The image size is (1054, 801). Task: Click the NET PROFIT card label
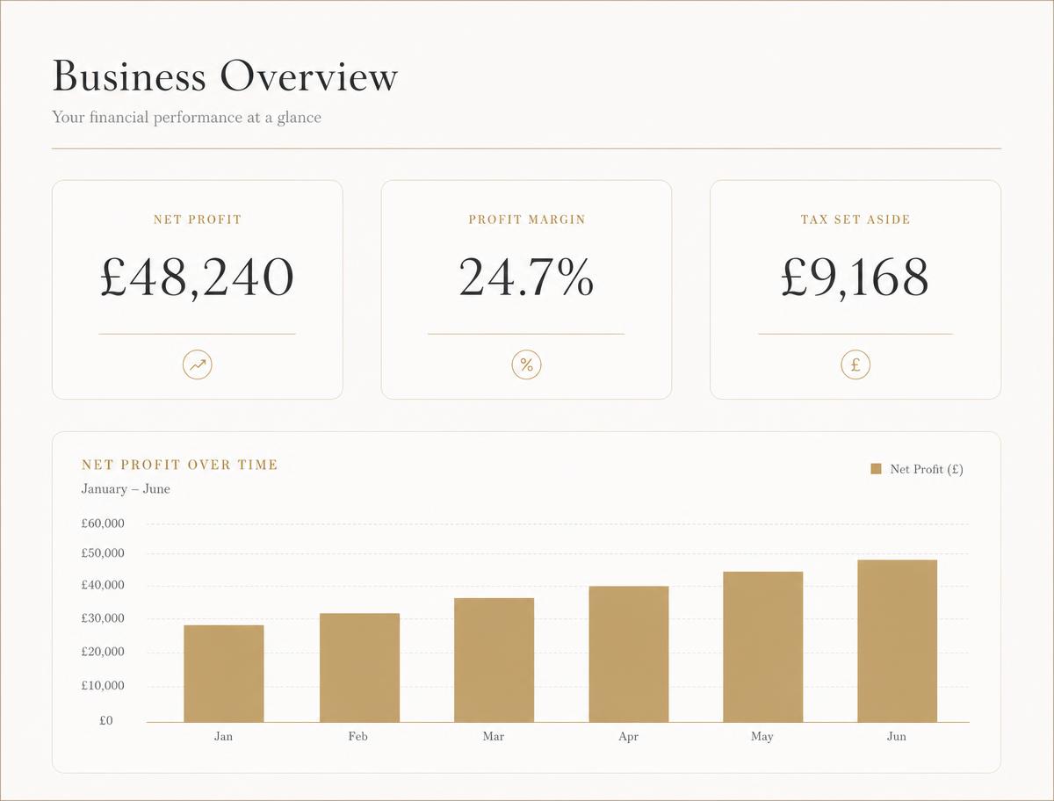(x=198, y=220)
